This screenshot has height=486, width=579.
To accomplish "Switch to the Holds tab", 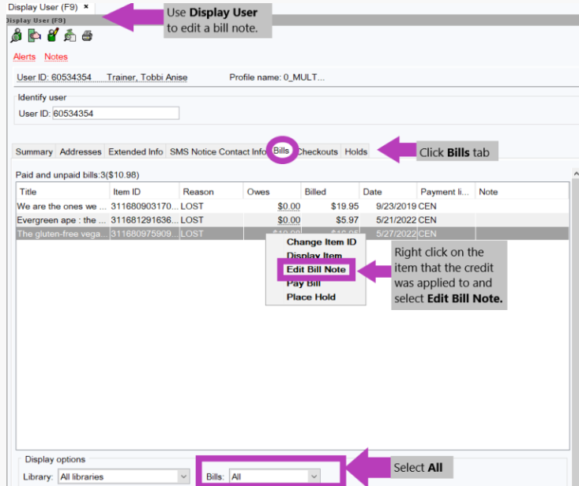I will point(356,151).
